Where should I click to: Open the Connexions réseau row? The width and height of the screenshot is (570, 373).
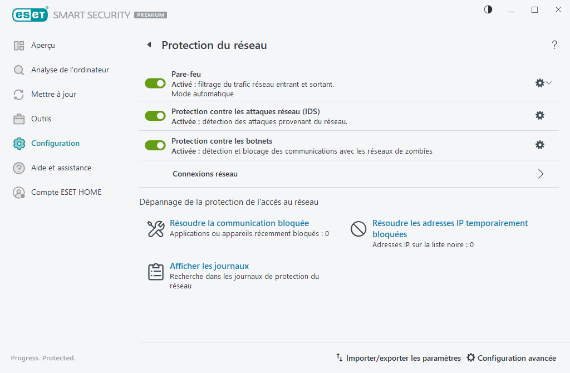(x=205, y=174)
